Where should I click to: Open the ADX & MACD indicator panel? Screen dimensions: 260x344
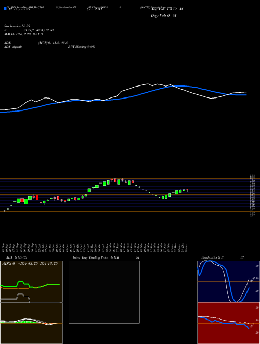click(x=31, y=302)
